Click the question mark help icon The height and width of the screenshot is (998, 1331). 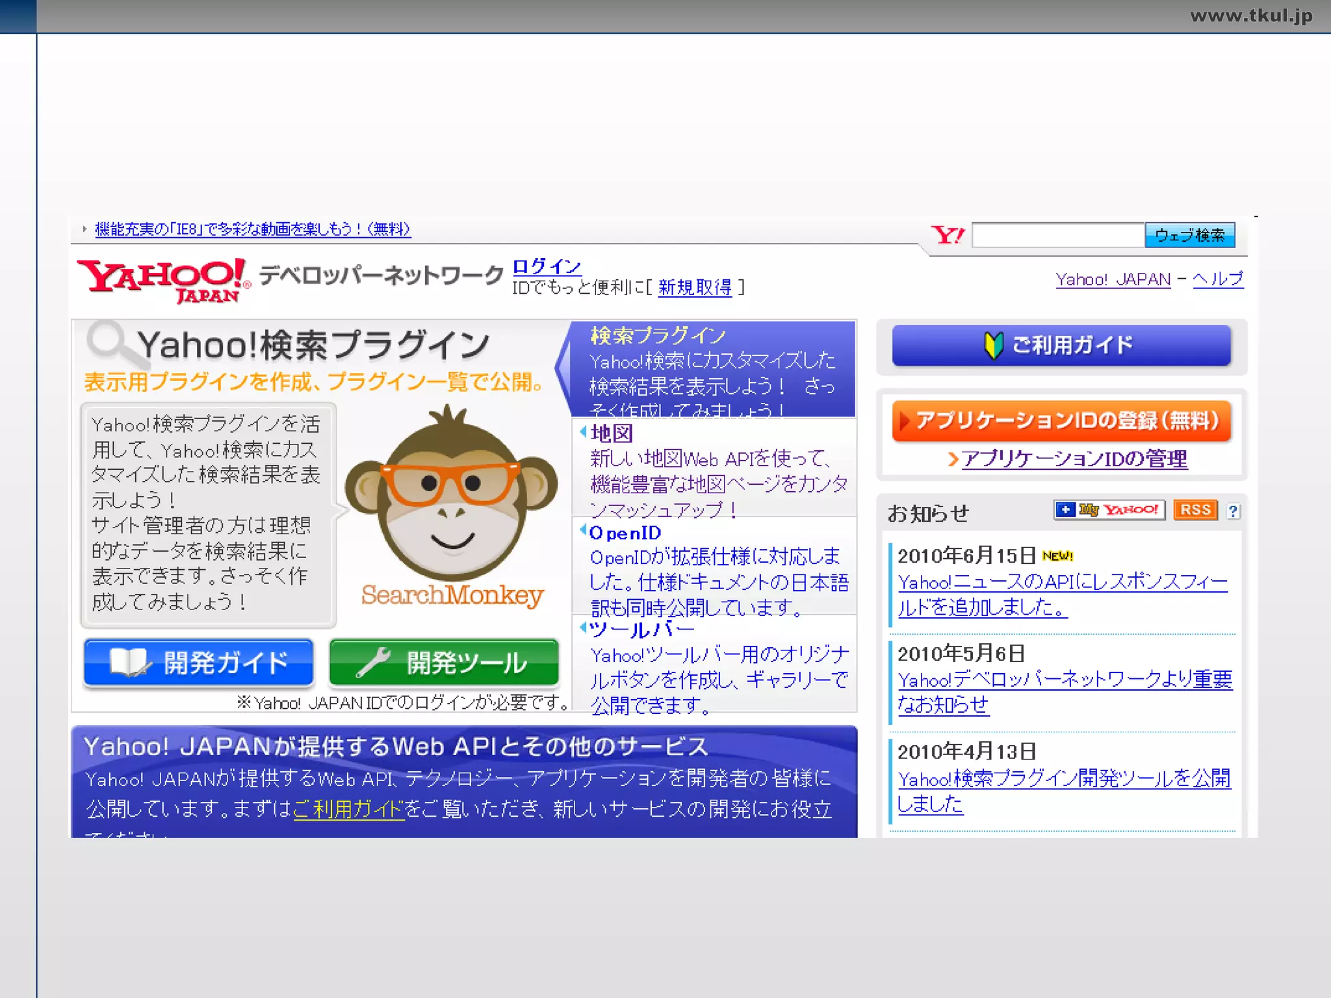point(1233,511)
